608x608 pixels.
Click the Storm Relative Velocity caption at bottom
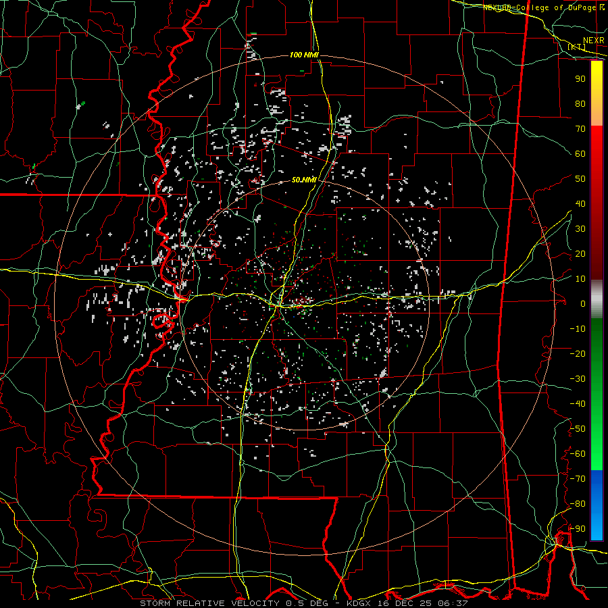(x=303, y=603)
